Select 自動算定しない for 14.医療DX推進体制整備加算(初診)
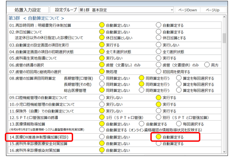 102,137
